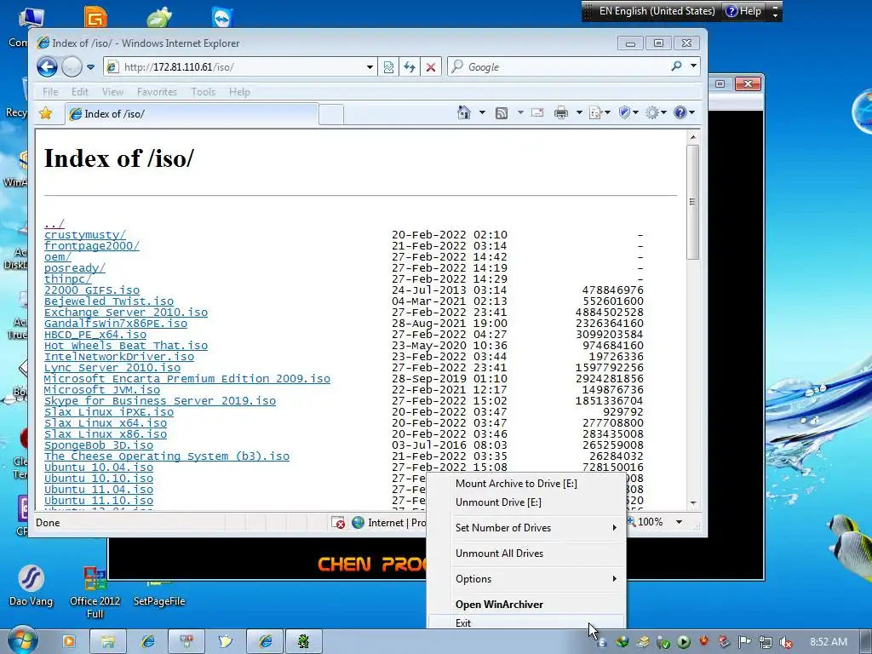This screenshot has height=654, width=872.
Task: Stop loading with the red X icon
Action: [x=430, y=67]
